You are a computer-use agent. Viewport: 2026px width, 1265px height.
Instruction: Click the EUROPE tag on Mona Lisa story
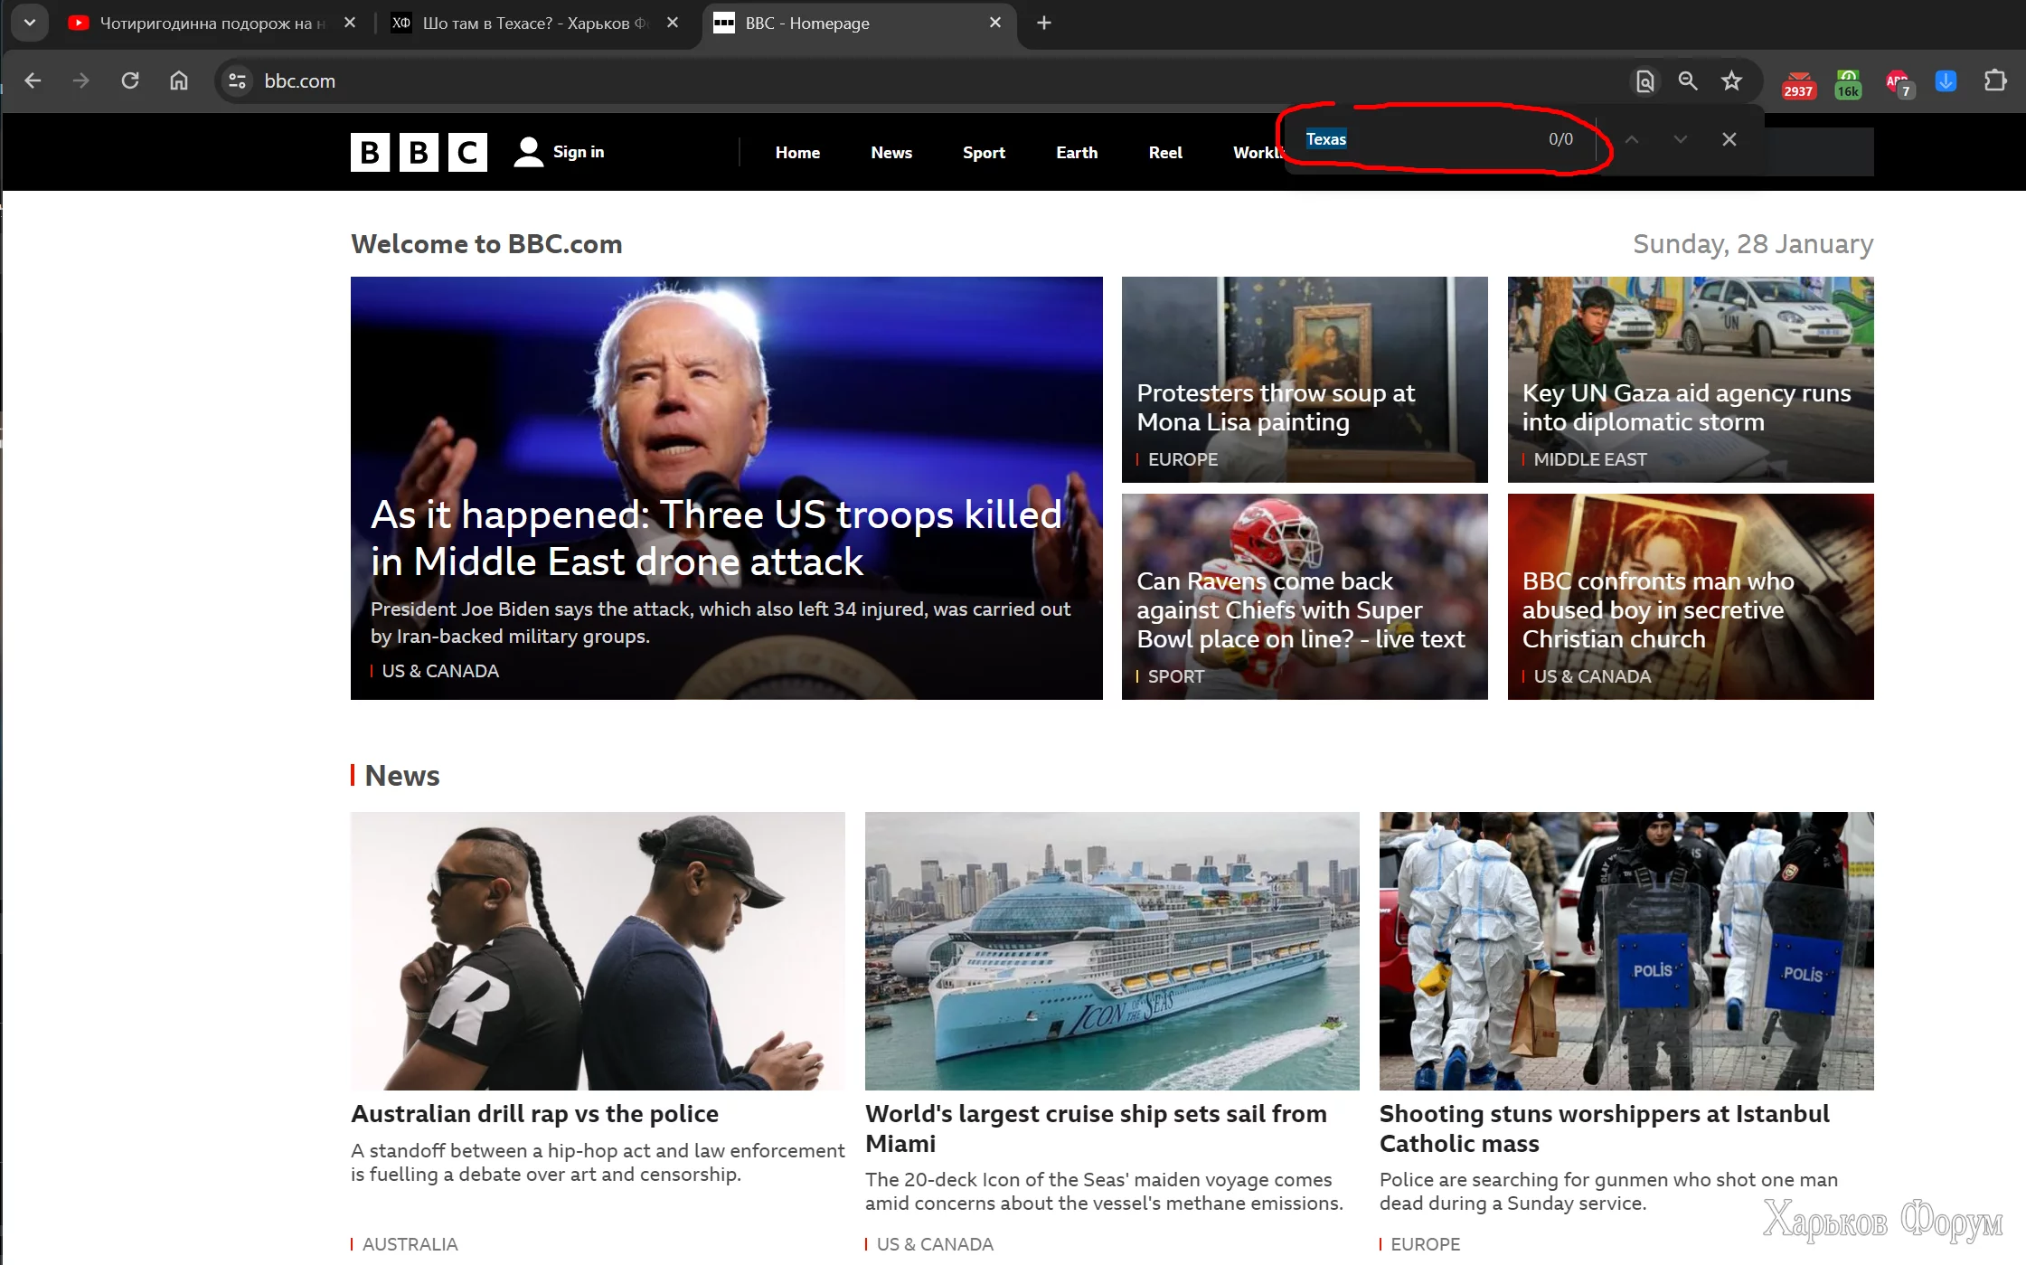[1183, 459]
